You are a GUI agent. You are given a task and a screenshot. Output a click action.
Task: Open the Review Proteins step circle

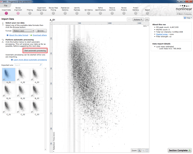(124, 13)
